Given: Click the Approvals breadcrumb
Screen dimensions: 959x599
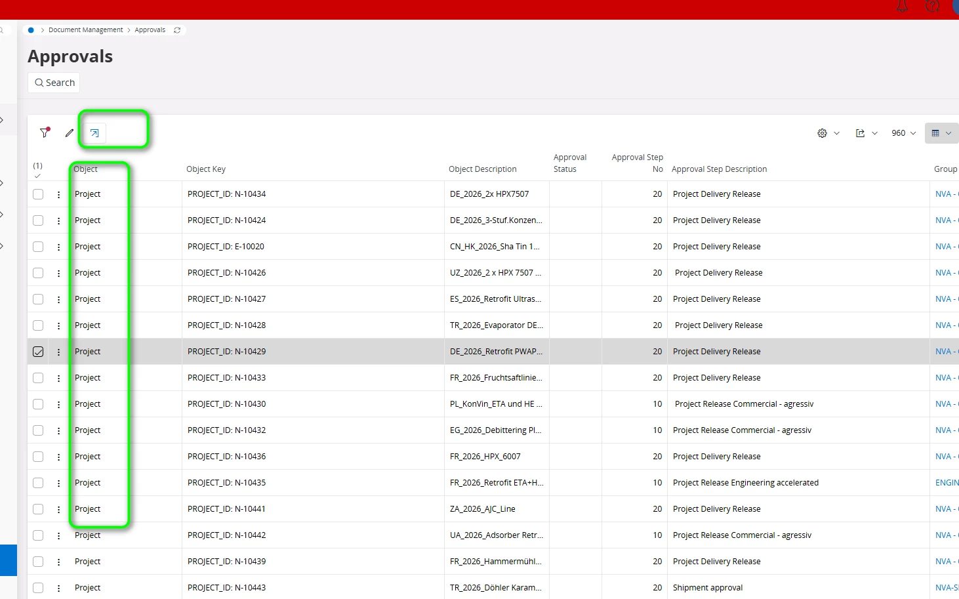Looking at the screenshot, I should pos(150,30).
